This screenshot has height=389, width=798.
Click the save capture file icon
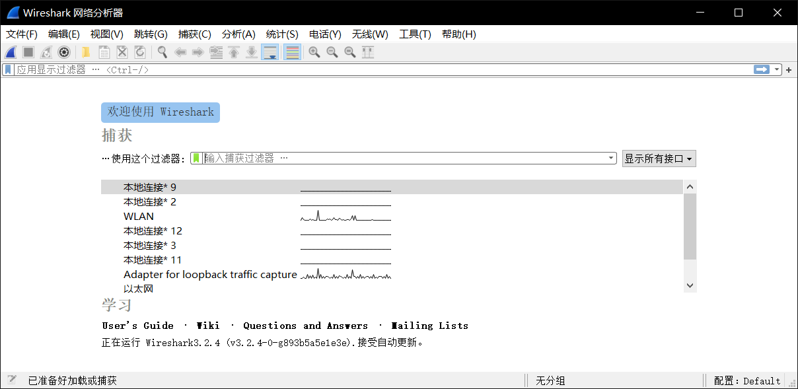104,52
